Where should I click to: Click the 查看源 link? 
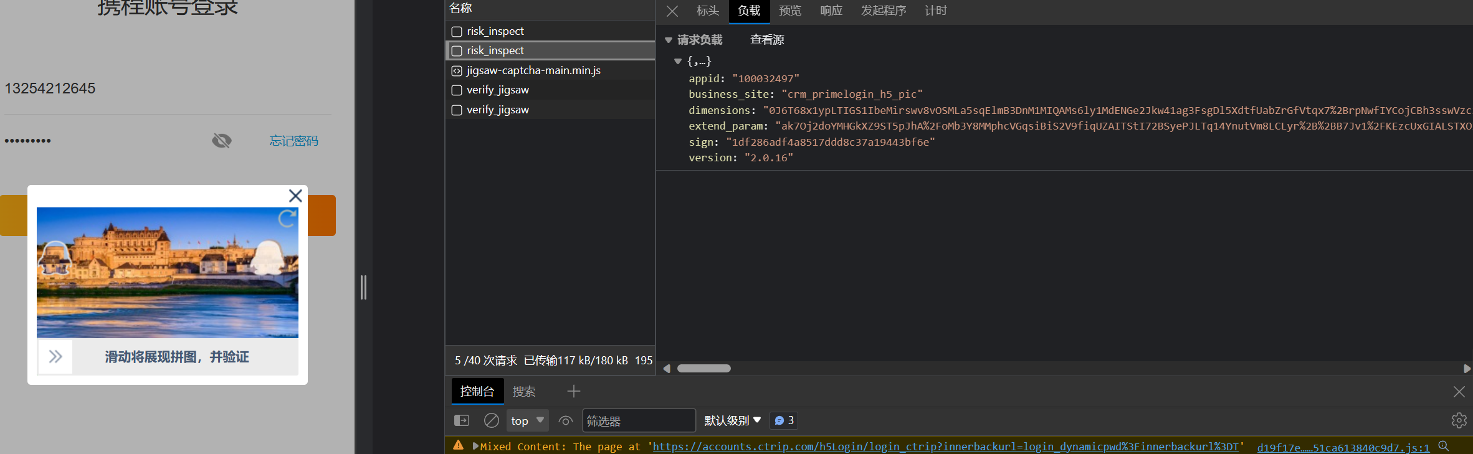point(767,40)
